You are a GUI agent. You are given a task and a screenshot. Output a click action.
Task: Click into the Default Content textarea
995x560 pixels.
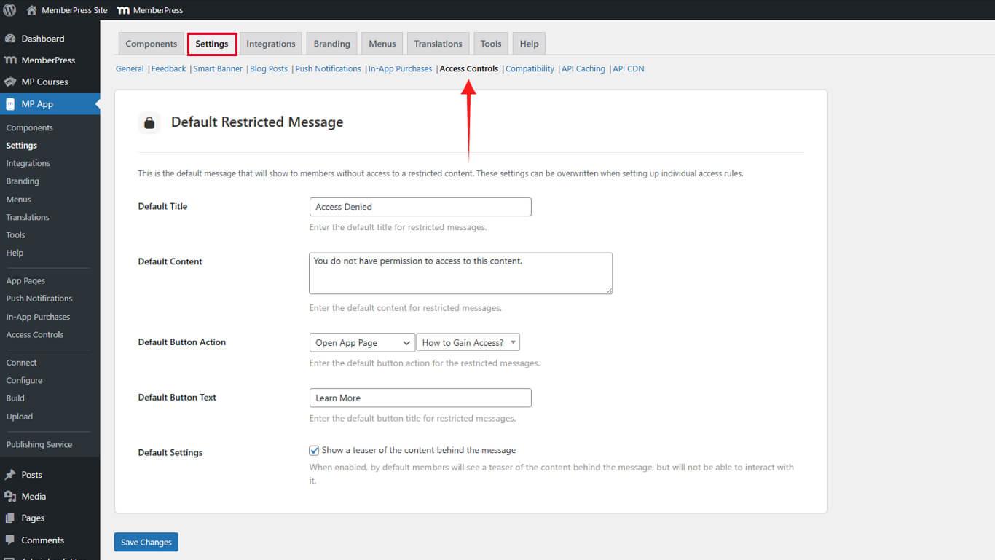coord(460,274)
